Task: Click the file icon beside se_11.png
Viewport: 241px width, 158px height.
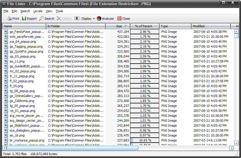Action: [6, 61]
